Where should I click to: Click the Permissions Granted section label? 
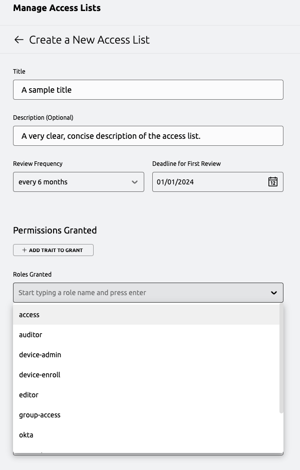pyautogui.click(x=55, y=230)
